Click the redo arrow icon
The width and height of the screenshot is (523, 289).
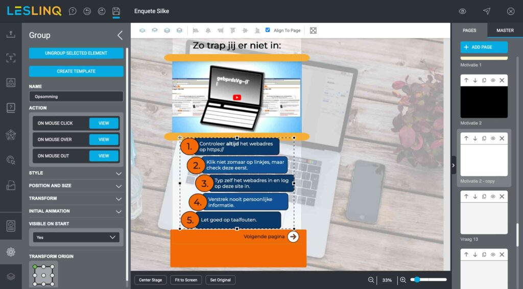pos(101,11)
